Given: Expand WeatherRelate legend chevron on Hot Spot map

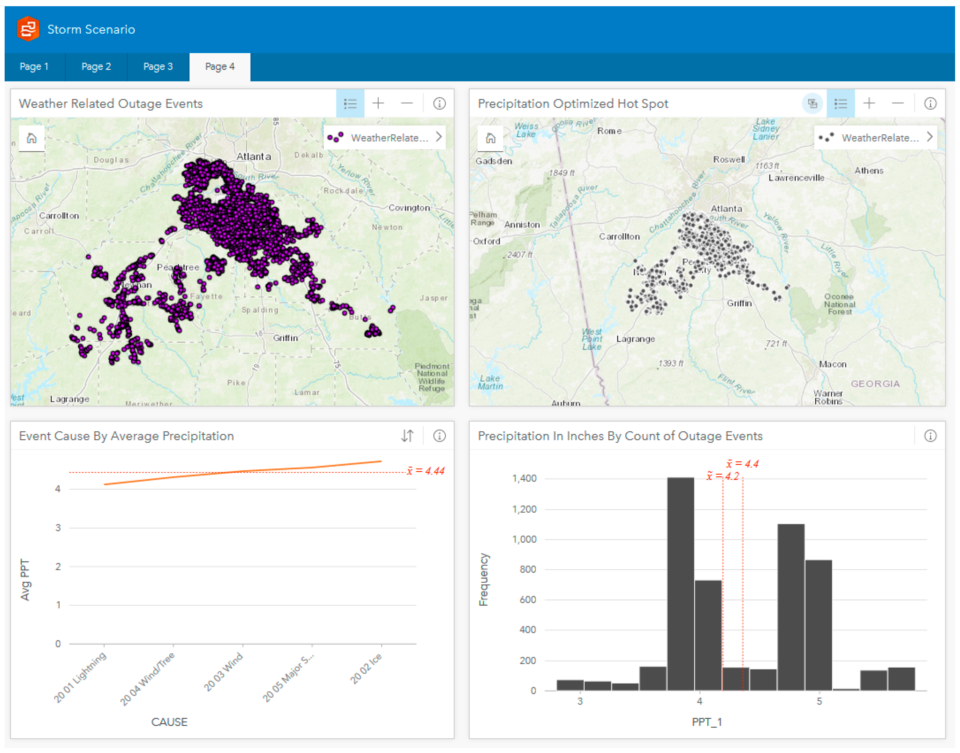Looking at the screenshot, I should (930, 137).
